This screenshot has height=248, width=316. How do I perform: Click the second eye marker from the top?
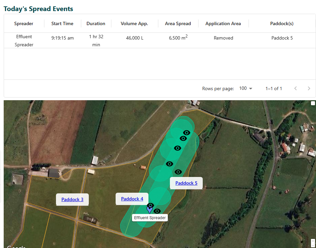click(183, 138)
